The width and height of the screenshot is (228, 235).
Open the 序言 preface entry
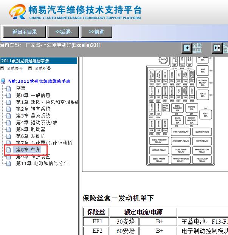[21, 88]
